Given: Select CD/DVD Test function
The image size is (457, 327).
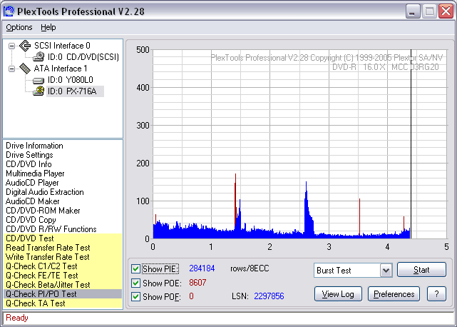Looking at the screenshot, I should pos(63,238).
